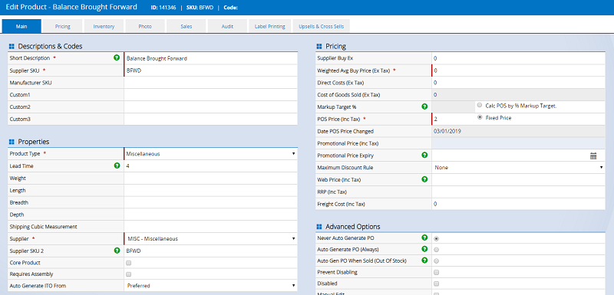Open the Maximum Discount Rule dropdown
The width and height of the screenshot is (614, 295).
click(519, 167)
